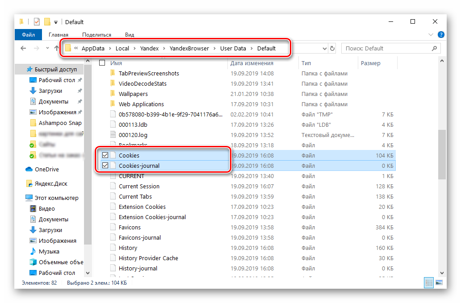Switch to the Главная ribbon tab
This screenshot has height=303, width=461.
[x=58, y=35]
